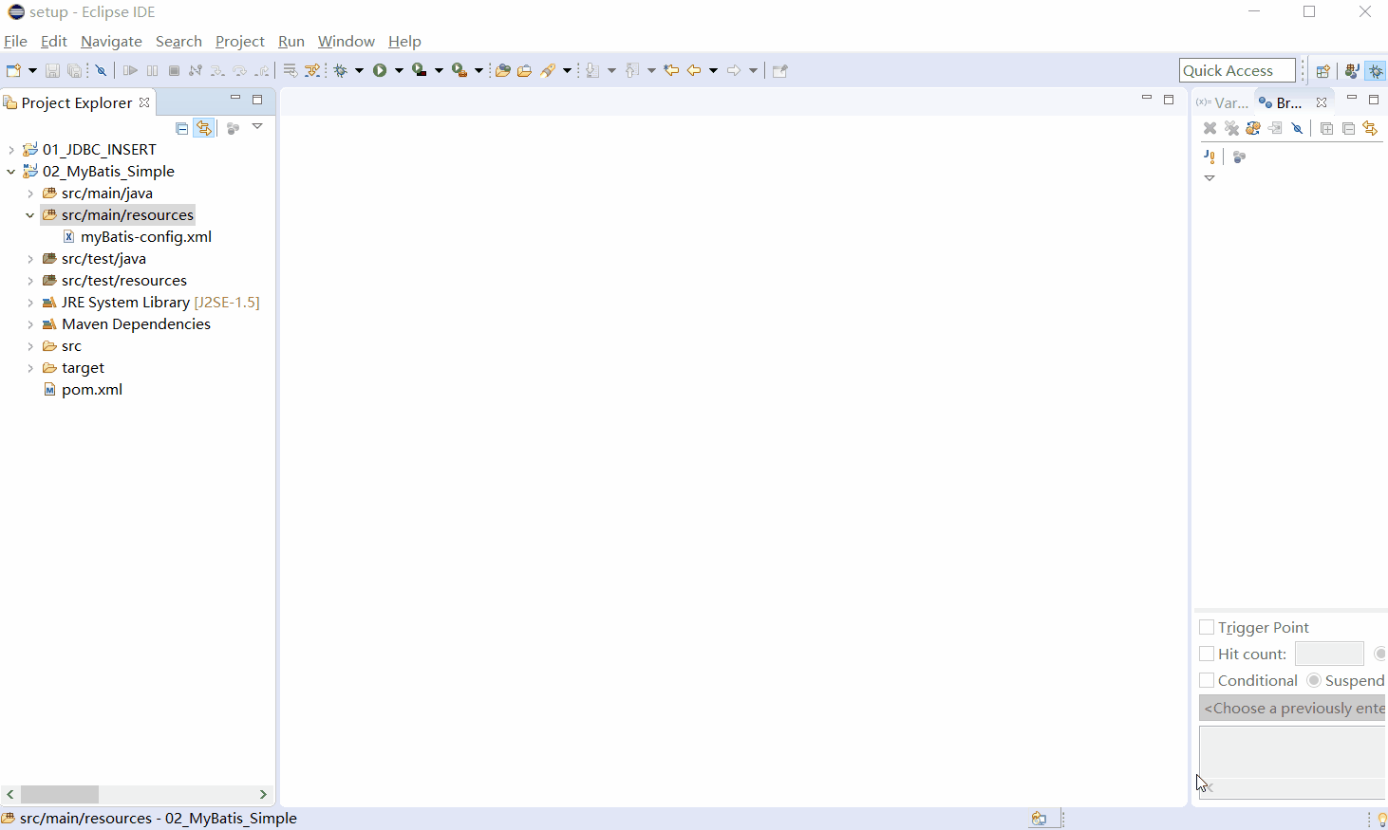Viewport: 1388px width, 830px height.
Task: Open the Debug launch dropdown arrow
Action: tap(359, 70)
